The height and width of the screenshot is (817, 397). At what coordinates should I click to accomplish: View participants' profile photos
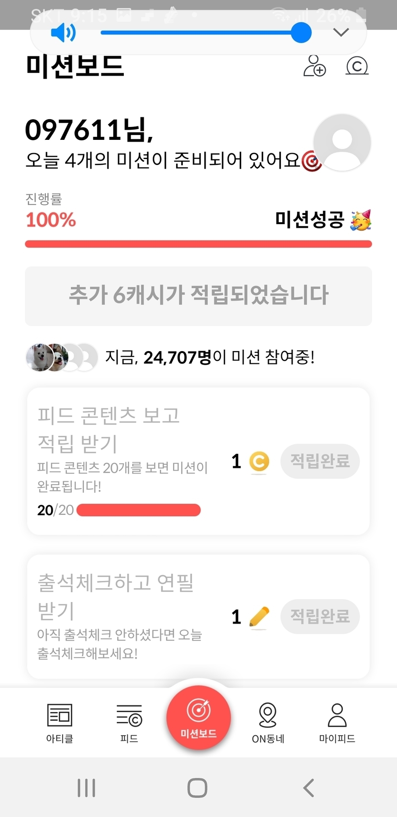click(x=61, y=357)
